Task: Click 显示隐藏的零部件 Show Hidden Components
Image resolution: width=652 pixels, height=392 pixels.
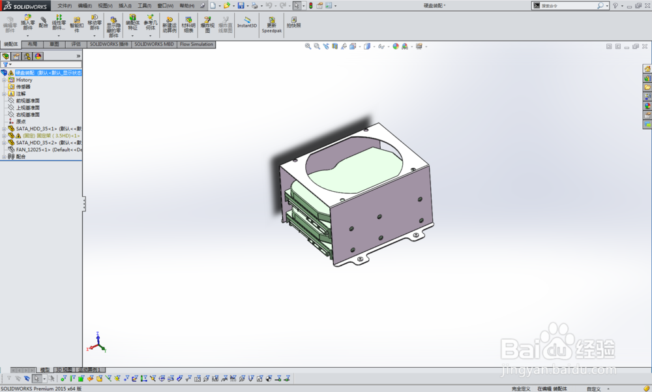Action: coord(113,27)
